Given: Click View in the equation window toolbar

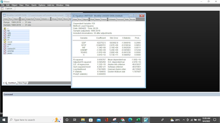Looking at the screenshot, I should coord(75,19).
